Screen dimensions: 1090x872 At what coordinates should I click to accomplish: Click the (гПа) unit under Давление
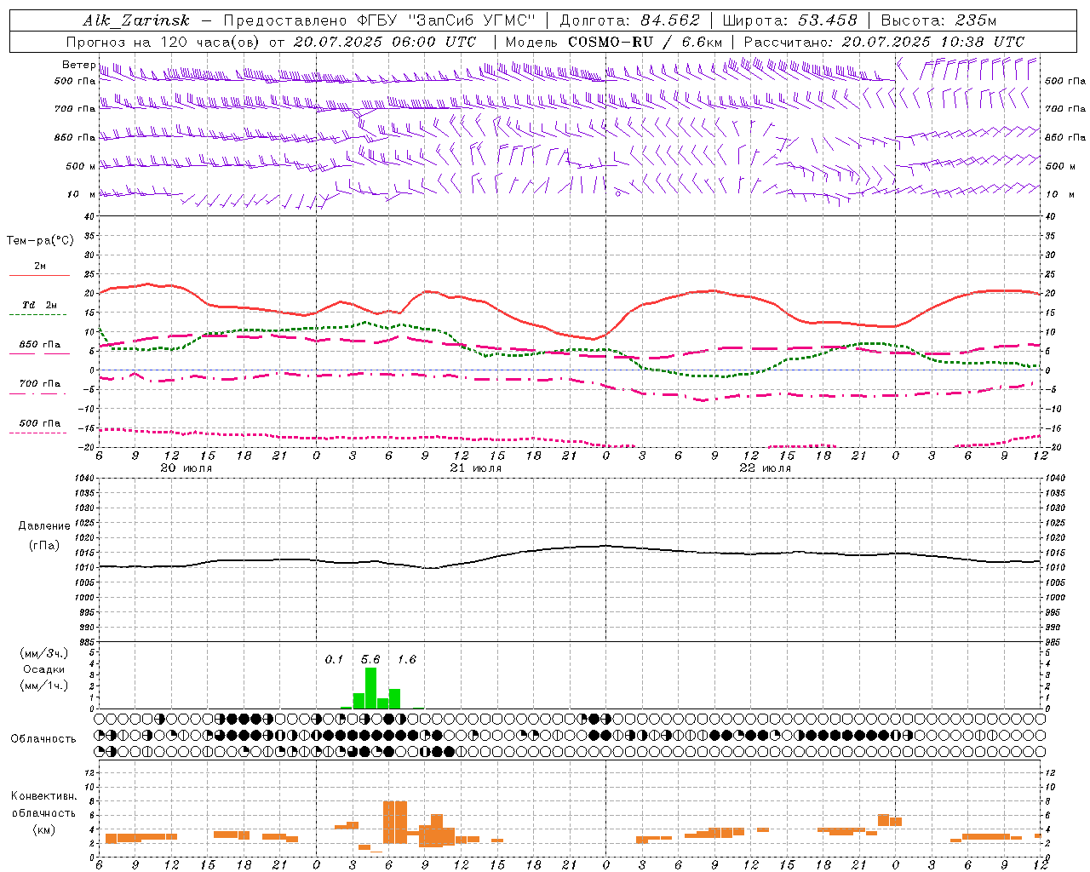pos(44,546)
